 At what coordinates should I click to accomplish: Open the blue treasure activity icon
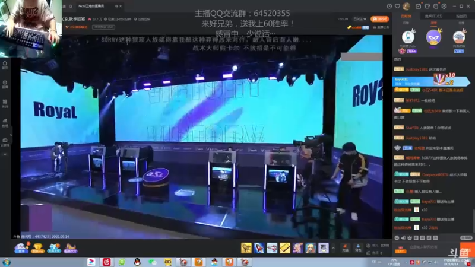click(54, 248)
